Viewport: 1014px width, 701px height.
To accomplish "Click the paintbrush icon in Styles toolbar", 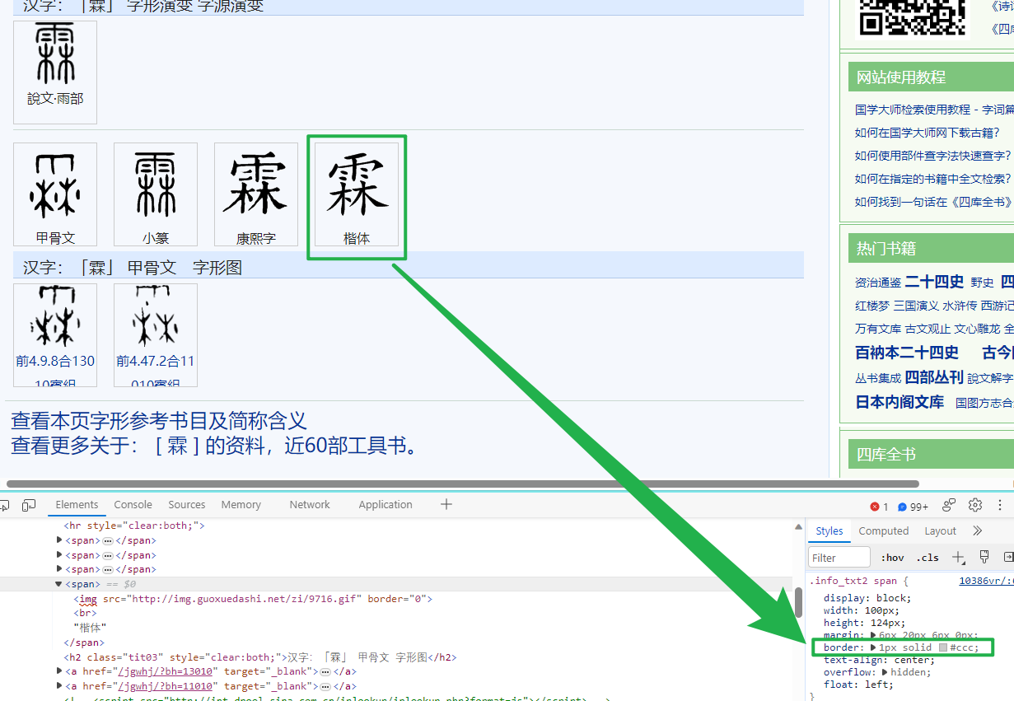I will pos(984,558).
